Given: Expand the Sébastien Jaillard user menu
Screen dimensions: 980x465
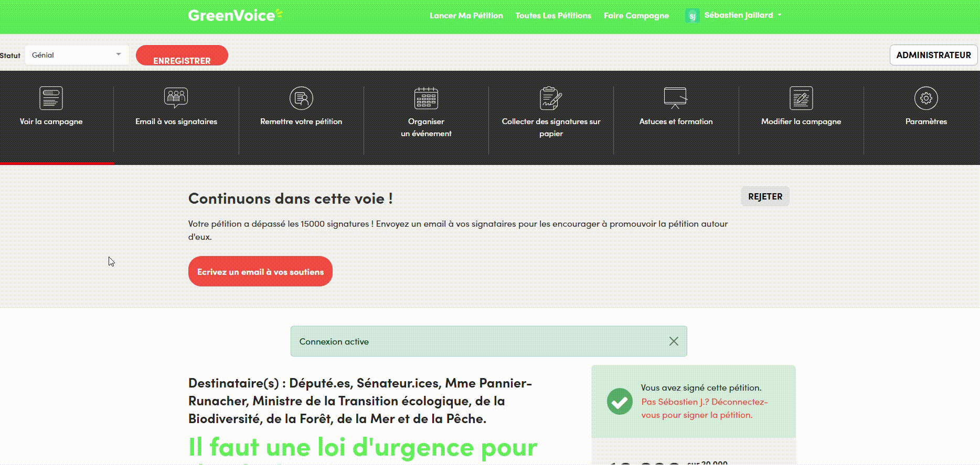Looking at the screenshot, I should (742, 15).
